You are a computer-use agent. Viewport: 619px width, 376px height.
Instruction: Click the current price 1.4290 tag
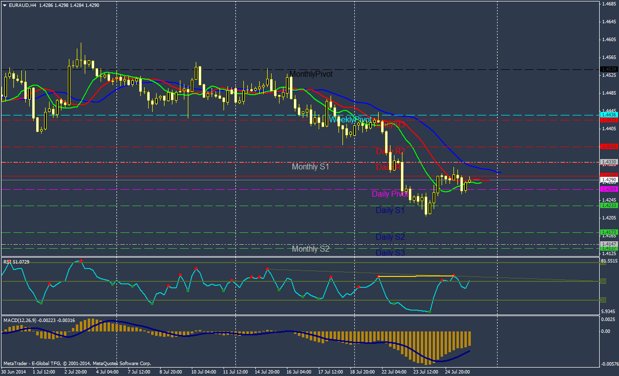click(608, 180)
